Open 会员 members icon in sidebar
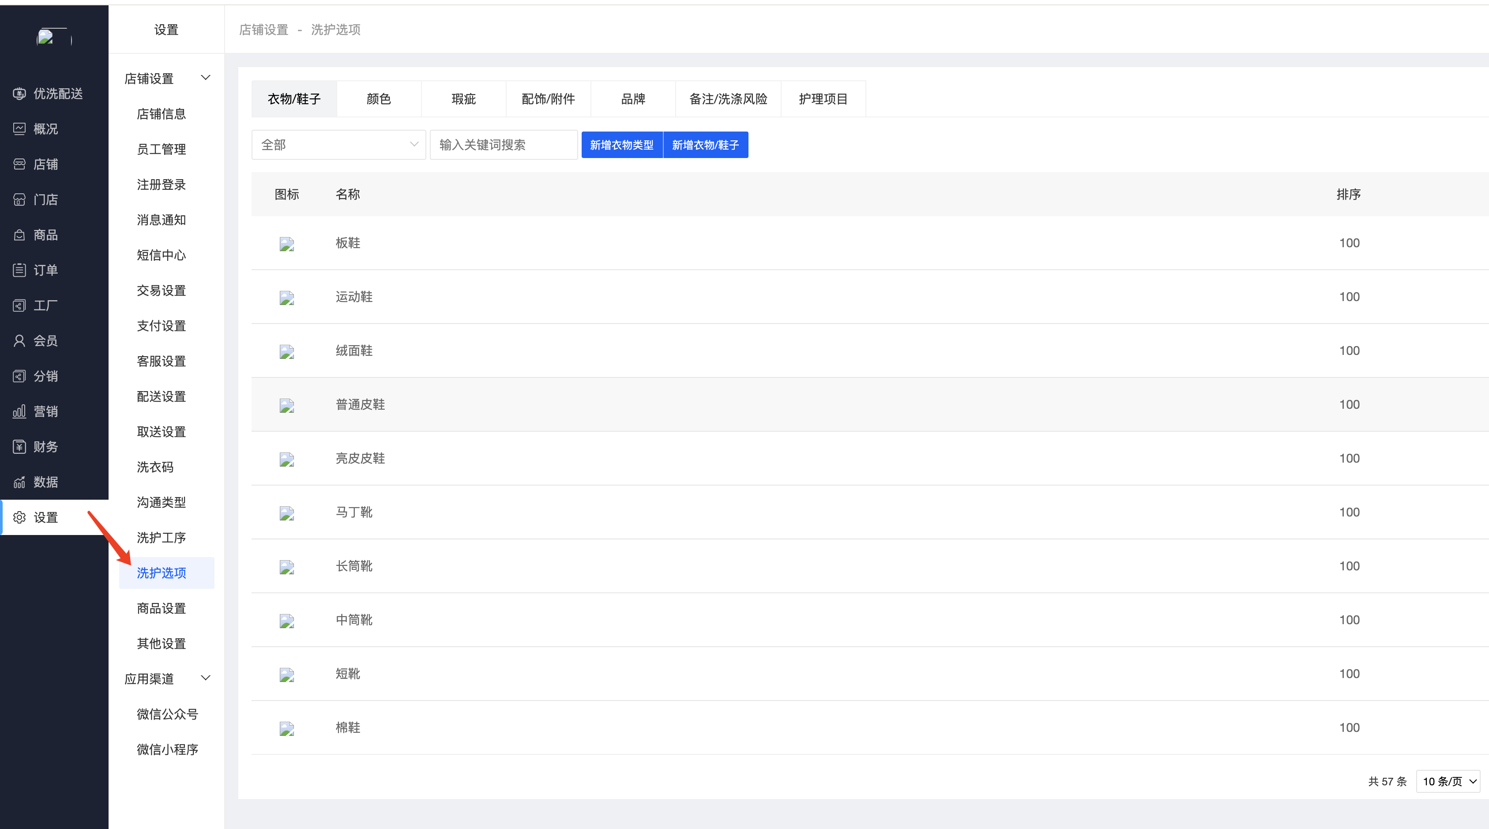Viewport: 1489px width, 829px height. tap(19, 340)
